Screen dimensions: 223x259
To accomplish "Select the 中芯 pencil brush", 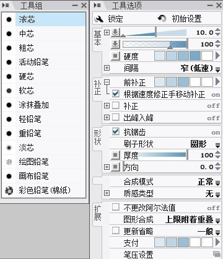I will tap(44, 33).
